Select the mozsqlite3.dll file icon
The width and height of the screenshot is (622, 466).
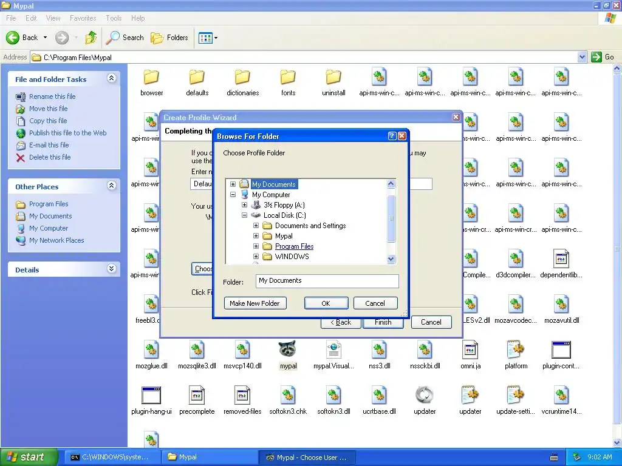coord(197,349)
